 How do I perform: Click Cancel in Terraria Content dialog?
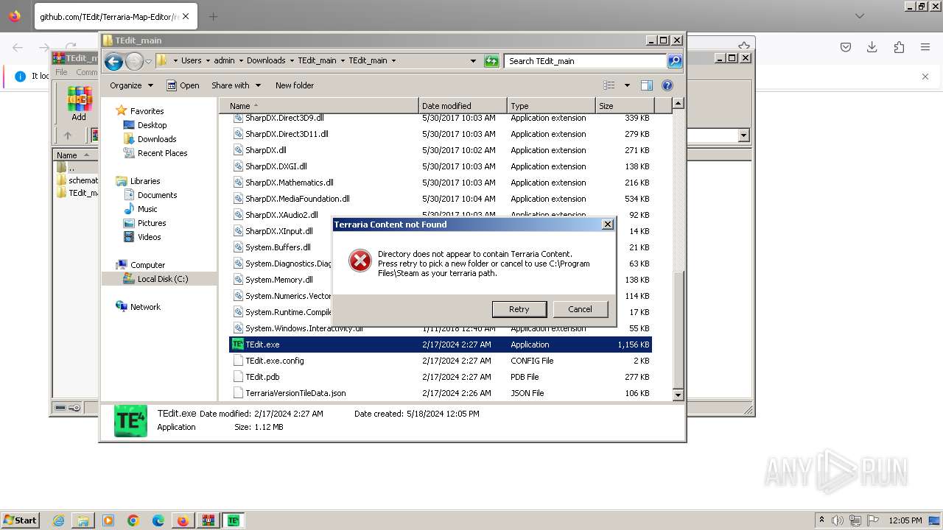580,309
